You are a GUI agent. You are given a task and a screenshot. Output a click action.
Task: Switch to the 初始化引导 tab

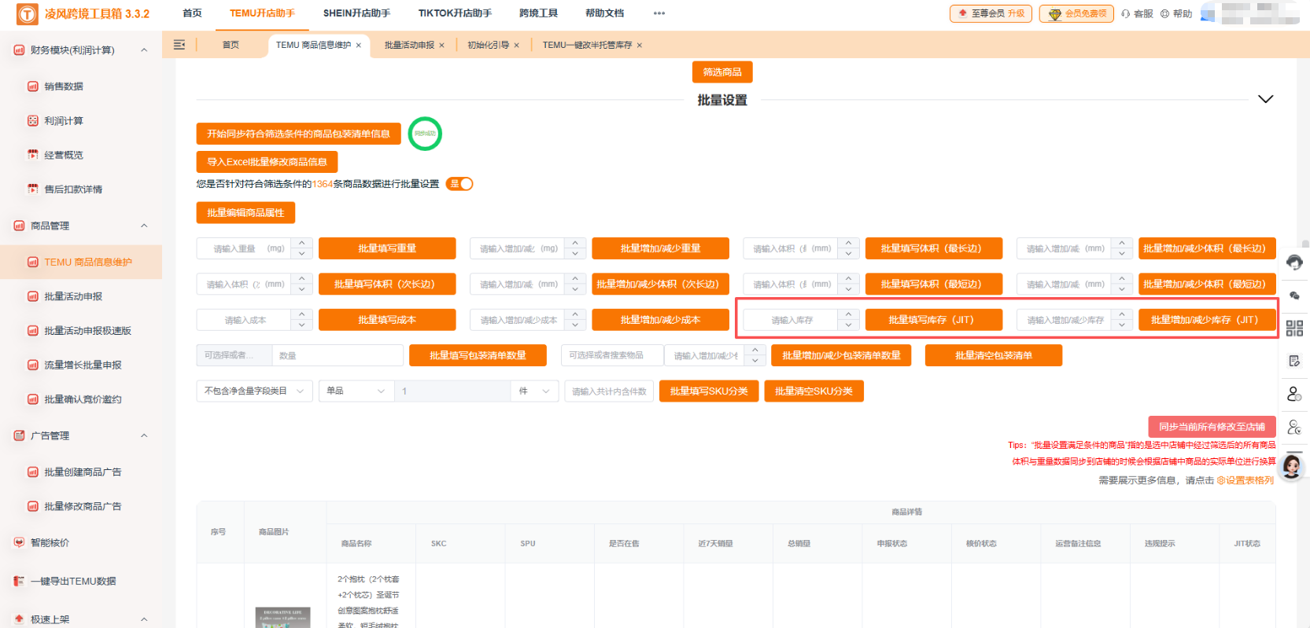pyautogui.click(x=488, y=46)
